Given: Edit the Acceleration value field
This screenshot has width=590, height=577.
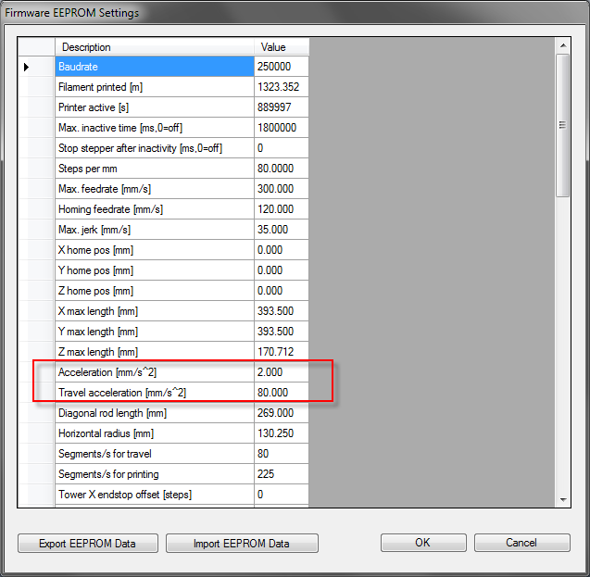Looking at the screenshot, I should [x=281, y=372].
